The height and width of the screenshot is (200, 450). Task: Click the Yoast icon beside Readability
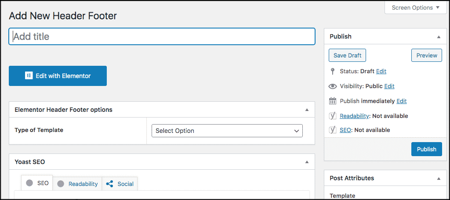[332, 116]
